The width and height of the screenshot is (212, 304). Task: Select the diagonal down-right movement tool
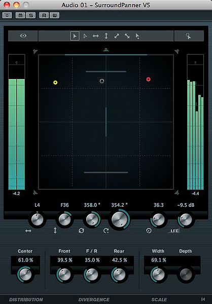127,36
